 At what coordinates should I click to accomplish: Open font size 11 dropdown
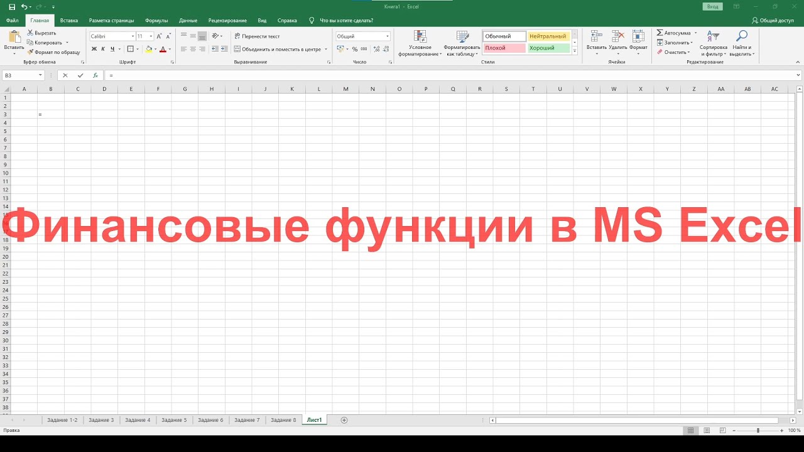(151, 36)
